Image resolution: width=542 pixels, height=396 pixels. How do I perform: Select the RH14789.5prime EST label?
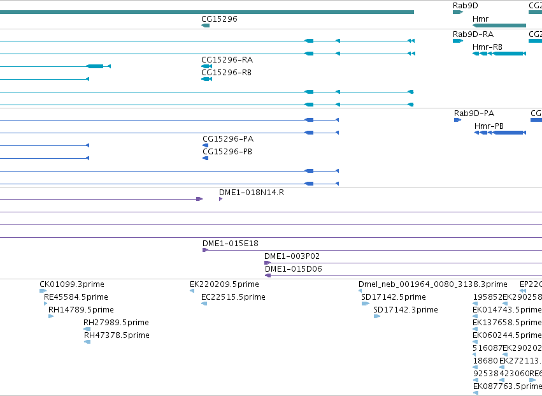click(x=81, y=310)
